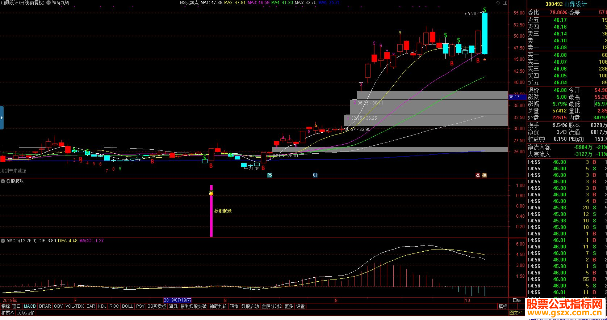Select the 窗口 tab
The width and height of the screenshot is (607, 320).
pos(17,306)
